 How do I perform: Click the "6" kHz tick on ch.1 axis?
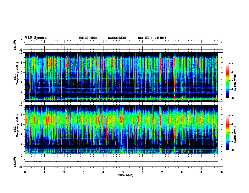pos(22,72)
